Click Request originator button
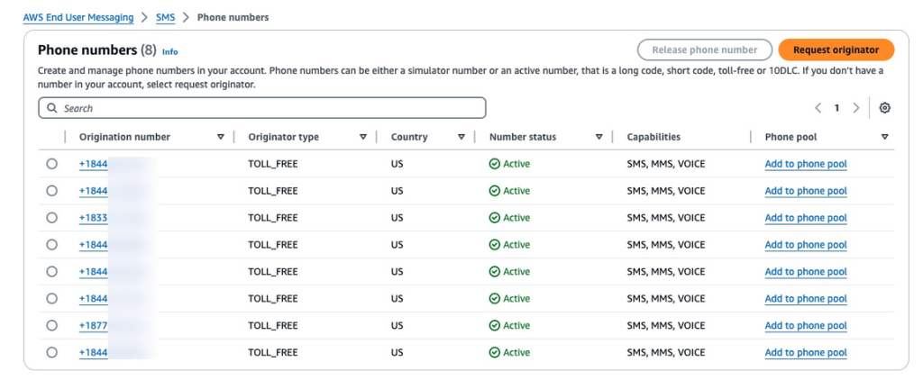 click(836, 50)
